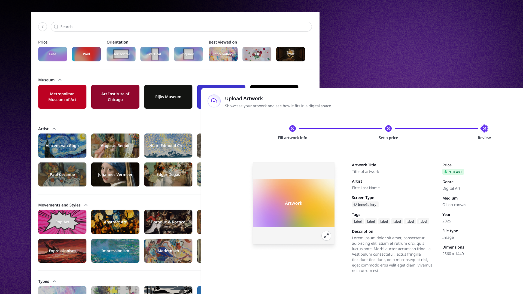Collapse the Museum section

click(60, 80)
